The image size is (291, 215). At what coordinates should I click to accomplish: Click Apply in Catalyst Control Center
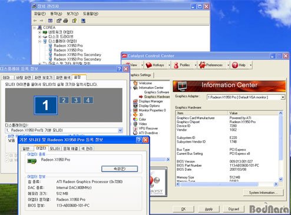point(209,209)
